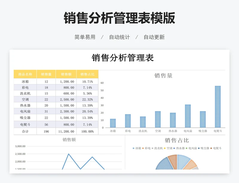Click the sales quantity 12 cell
This screenshot has width=239, height=183.
click(46, 81)
